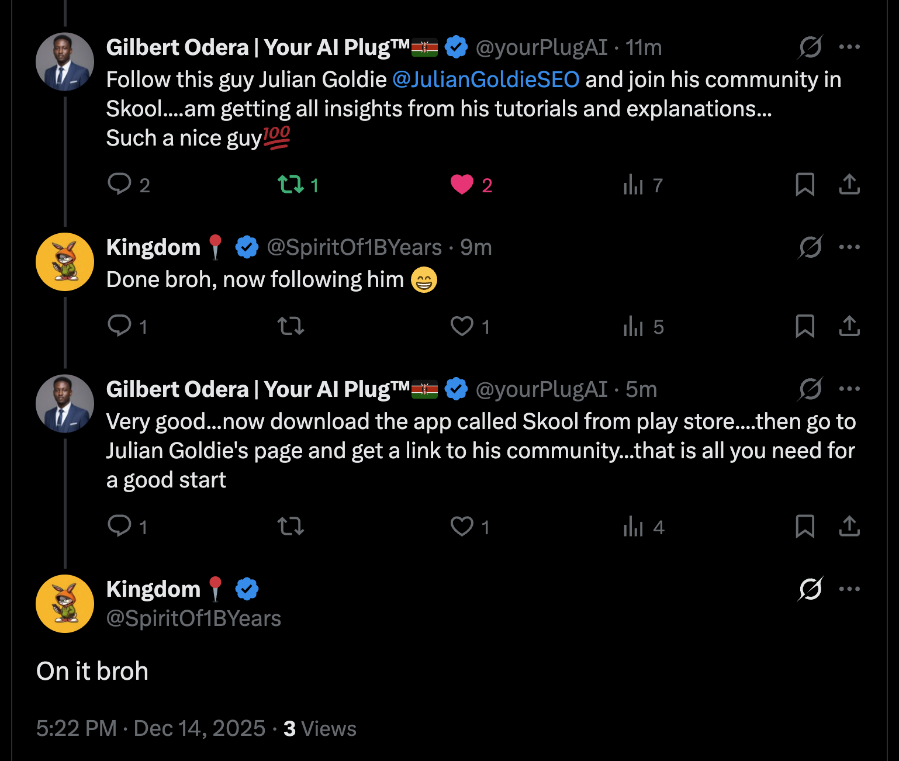Open more options on Kingdom's 9m reply
The width and height of the screenshot is (899, 761).
click(849, 247)
